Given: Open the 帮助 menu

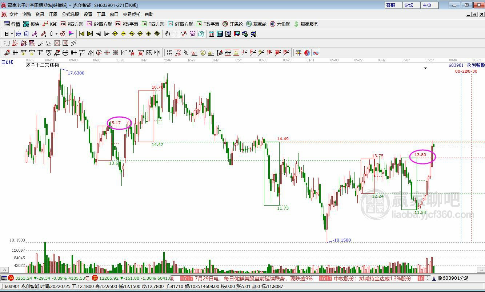Looking at the screenshot, I should (x=149, y=15).
